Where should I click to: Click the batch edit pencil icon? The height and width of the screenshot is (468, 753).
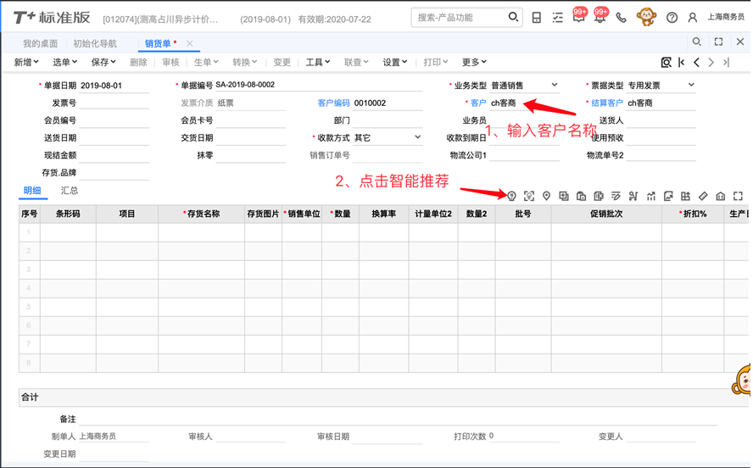616,196
